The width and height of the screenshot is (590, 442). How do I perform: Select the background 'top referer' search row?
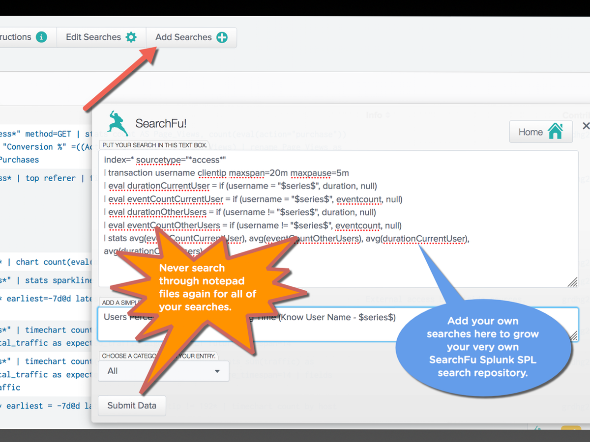click(46, 178)
